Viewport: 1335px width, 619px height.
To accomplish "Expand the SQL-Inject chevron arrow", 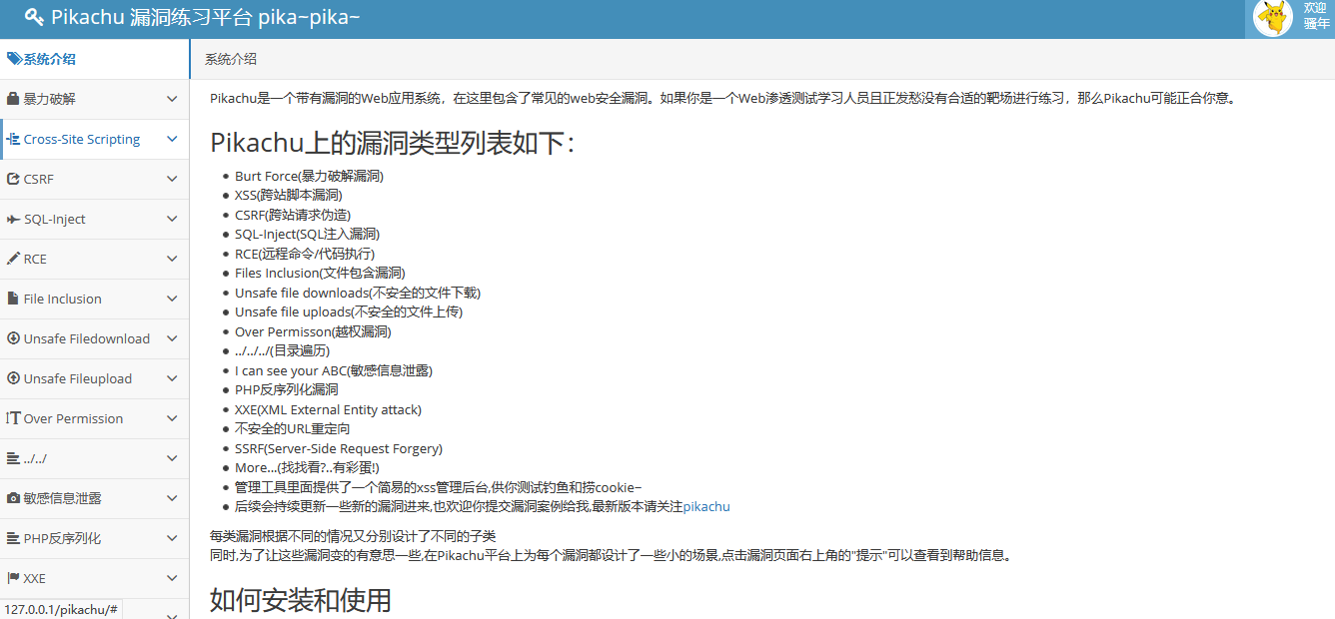I will click(172, 219).
